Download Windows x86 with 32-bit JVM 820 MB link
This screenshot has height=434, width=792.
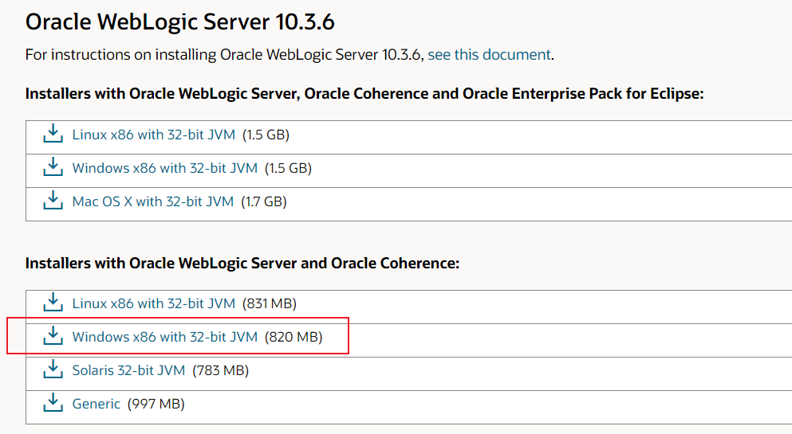point(164,337)
